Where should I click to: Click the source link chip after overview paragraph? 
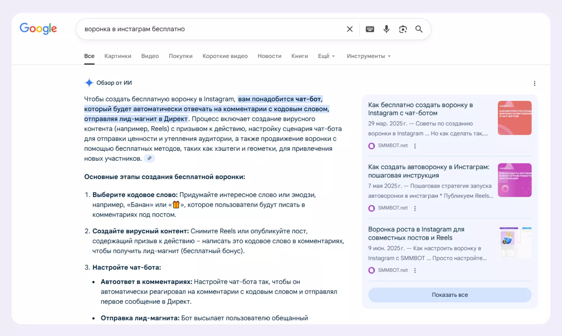point(149,158)
